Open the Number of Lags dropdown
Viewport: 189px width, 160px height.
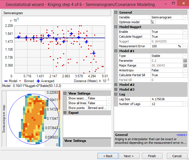click(185, 104)
